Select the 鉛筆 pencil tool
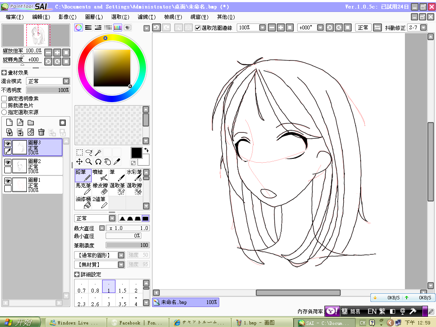 coord(83,175)
